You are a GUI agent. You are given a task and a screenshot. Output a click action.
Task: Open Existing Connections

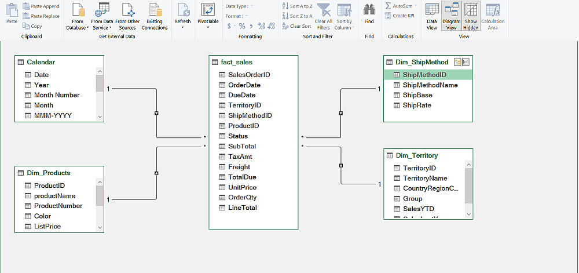point(155,16)
